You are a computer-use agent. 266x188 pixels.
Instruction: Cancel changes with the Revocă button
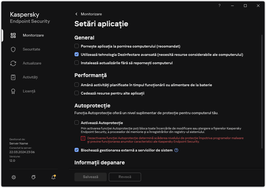click(x=125, y=177)
